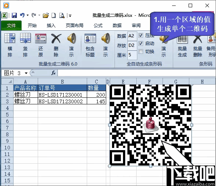Viewport: 216px width, 186px height.
Task: Click the Save floppy disk icon
Action: click(x=14, y=15)
